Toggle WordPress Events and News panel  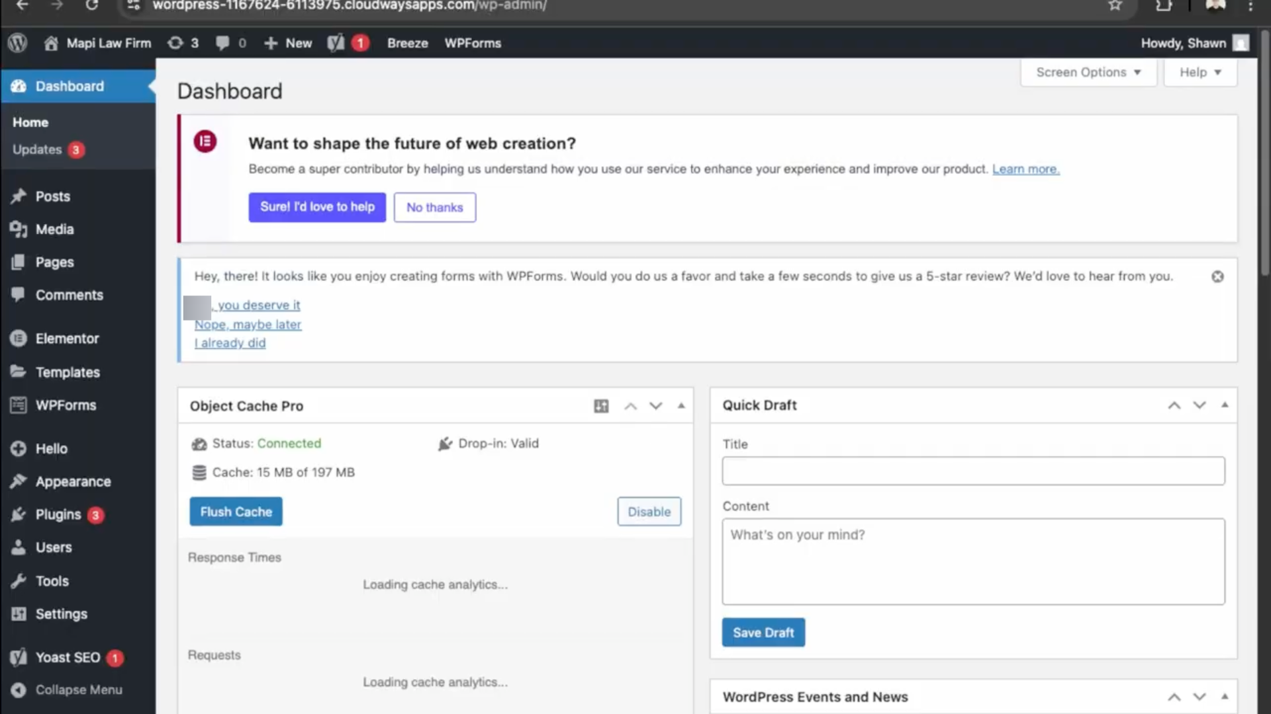click(x=1225, y=697)
